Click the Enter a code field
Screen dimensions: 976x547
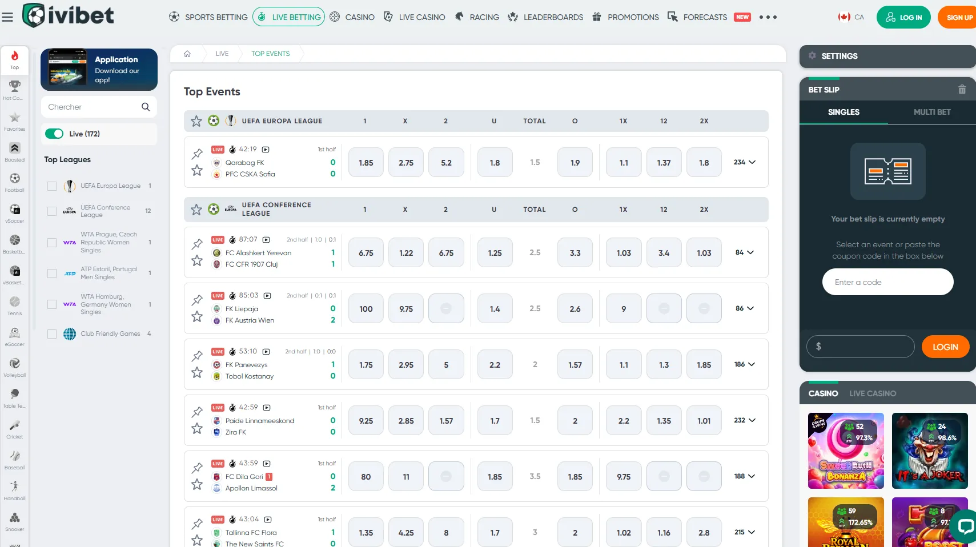coord(887,281)
